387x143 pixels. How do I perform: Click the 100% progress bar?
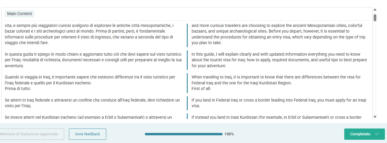click(x=183, y=134)
